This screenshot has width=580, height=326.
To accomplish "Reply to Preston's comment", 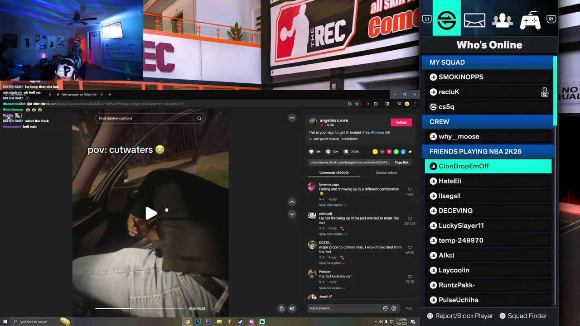I will click(x=333, y=282).
